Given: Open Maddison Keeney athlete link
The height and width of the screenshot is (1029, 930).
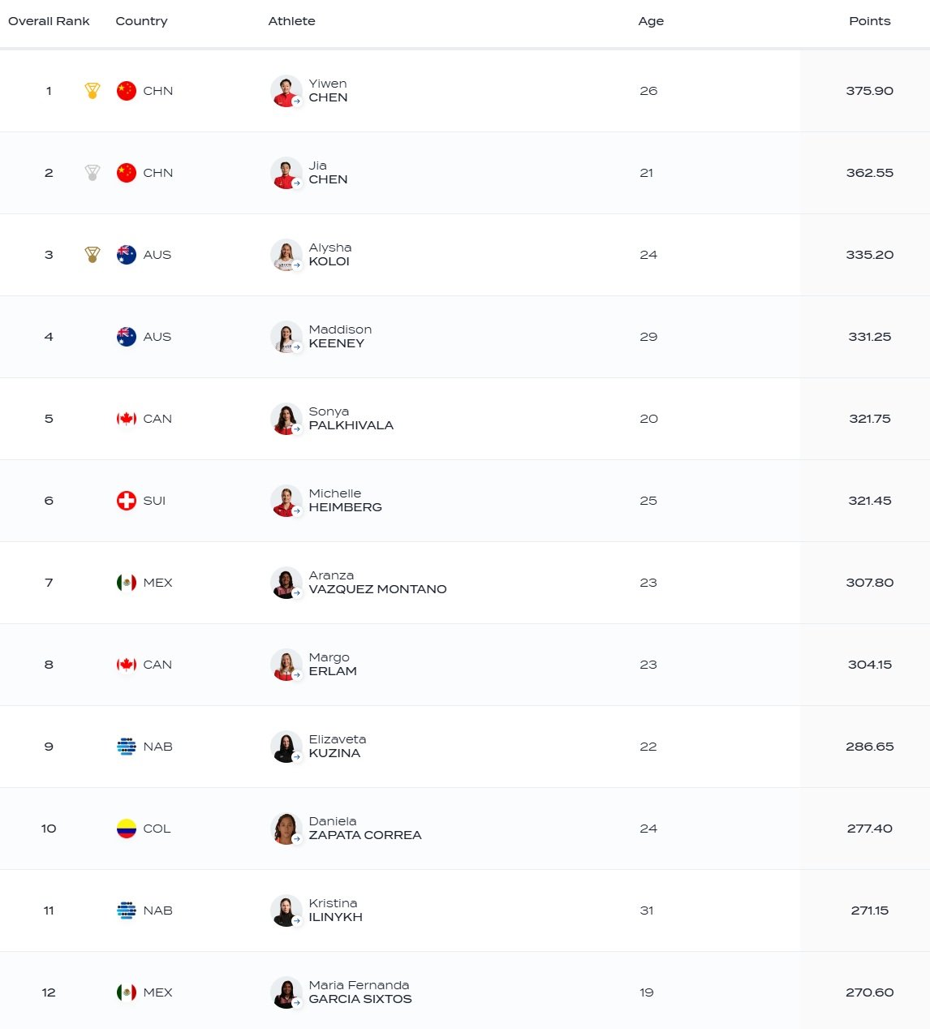Looking at the screenshot, I should pyautogui.click(x=336, y=337).
